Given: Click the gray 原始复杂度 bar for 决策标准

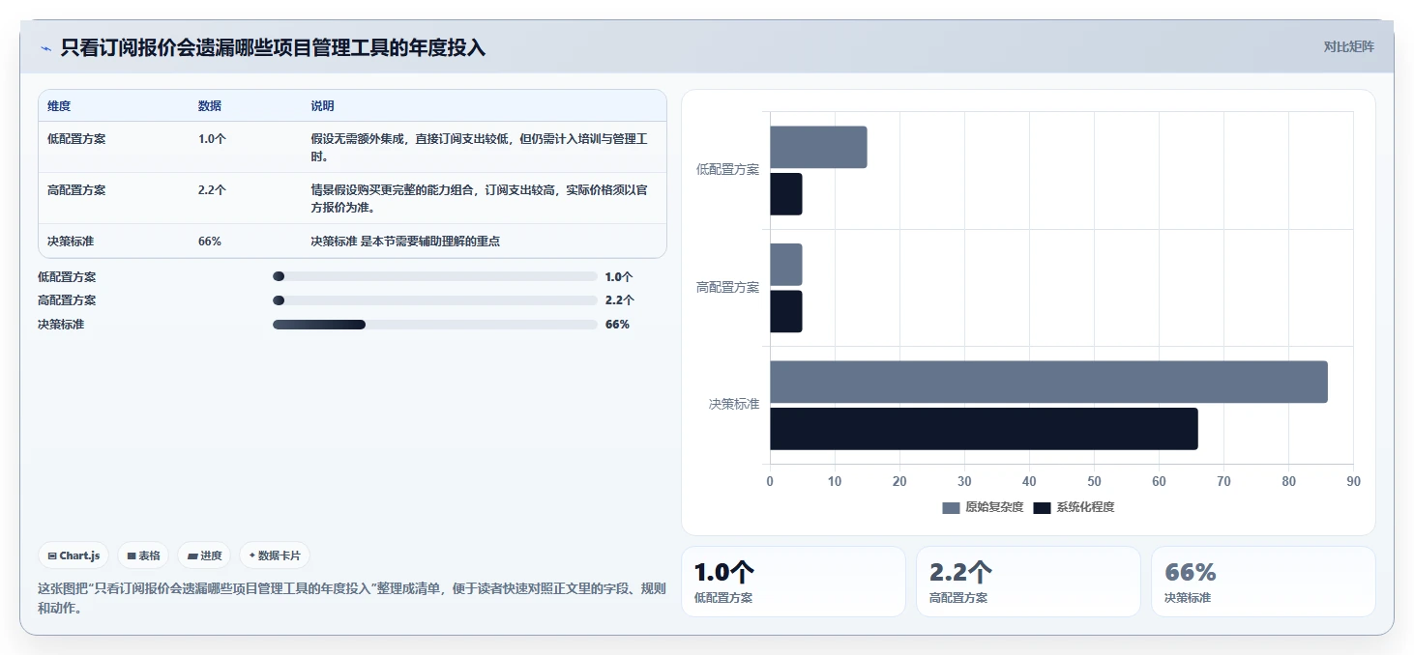Looking at the screenshot, I should (1048, 382).
